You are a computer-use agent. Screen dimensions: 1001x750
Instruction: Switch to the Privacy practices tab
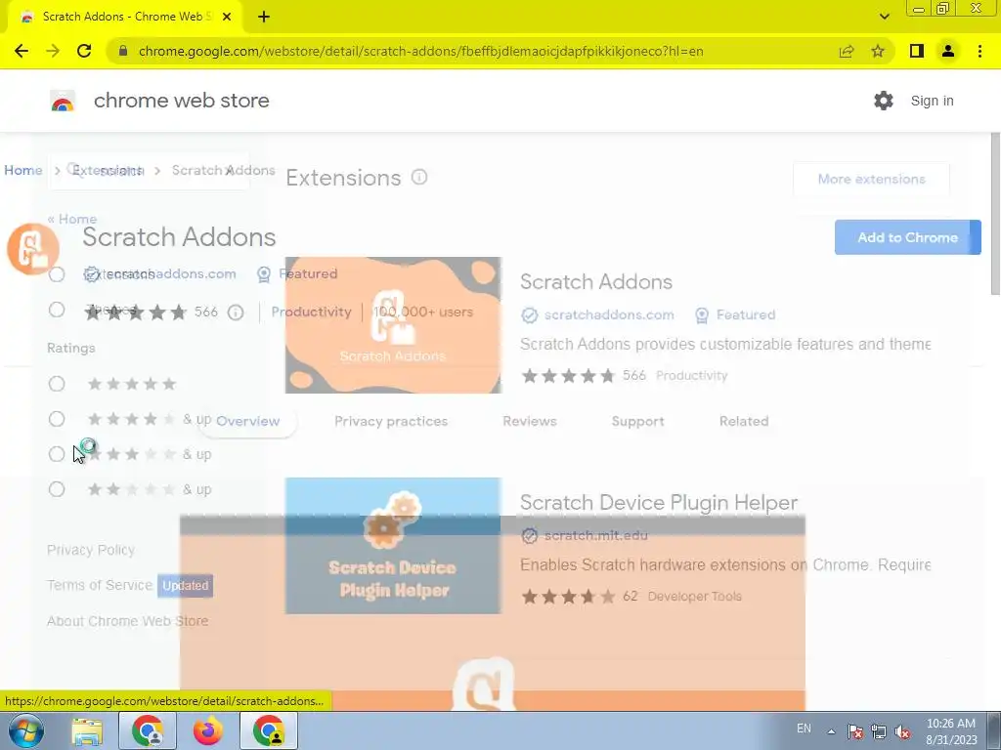coord(391,421)
